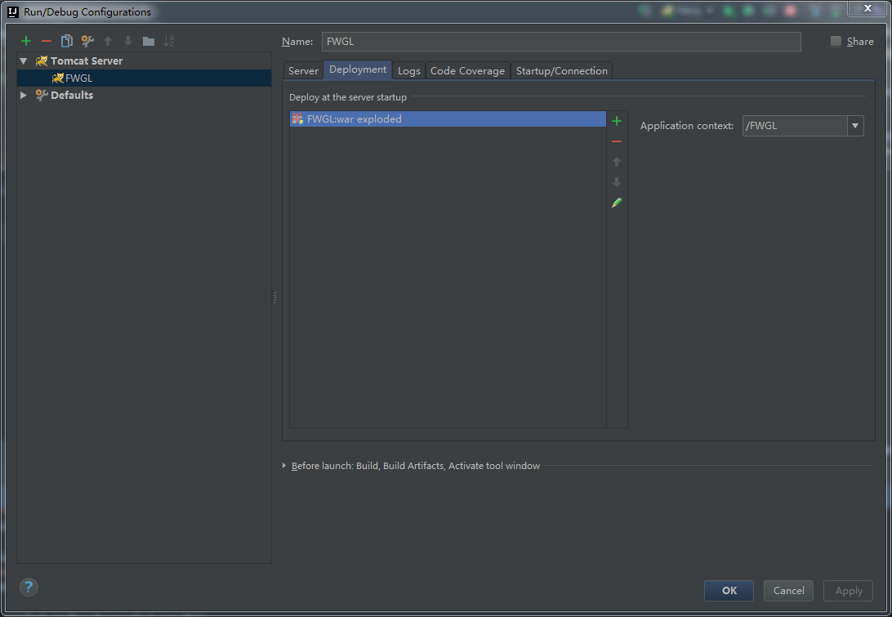Open Startup/Connection tab

561,70
